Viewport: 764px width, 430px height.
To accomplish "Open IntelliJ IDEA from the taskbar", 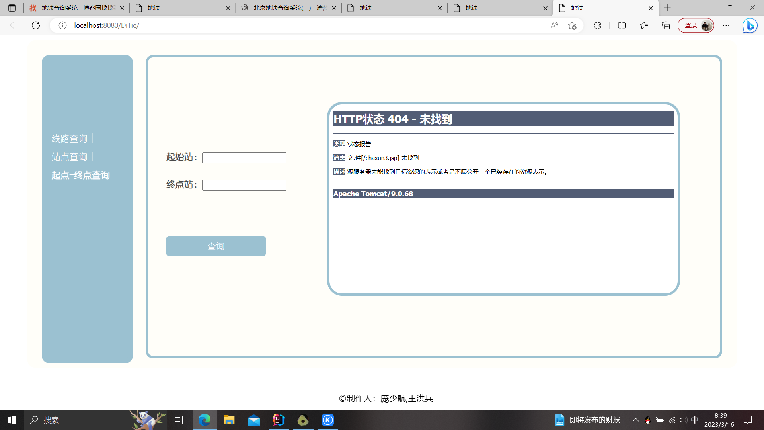I will [x=279, y=420].
